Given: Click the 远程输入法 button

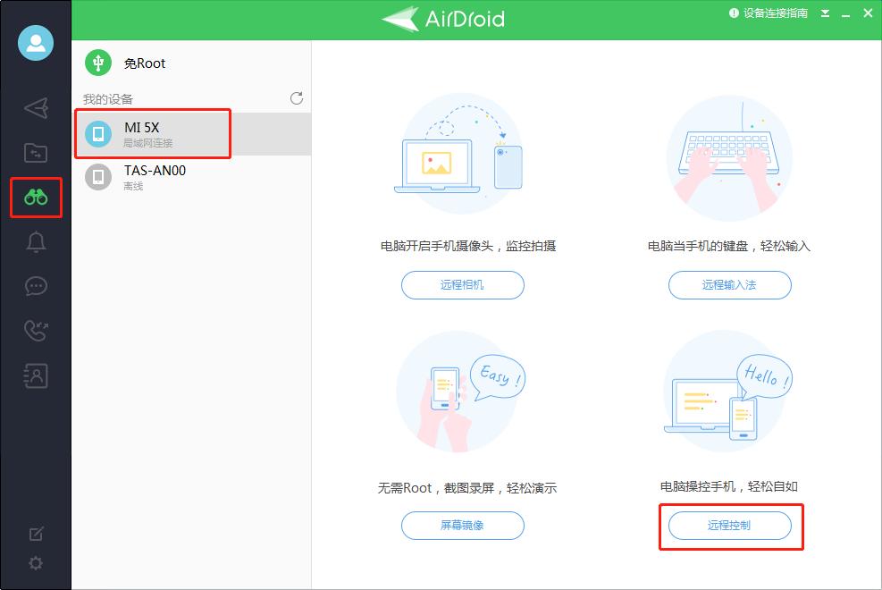Looking at the screenshot, I should (x=729, y=285).
